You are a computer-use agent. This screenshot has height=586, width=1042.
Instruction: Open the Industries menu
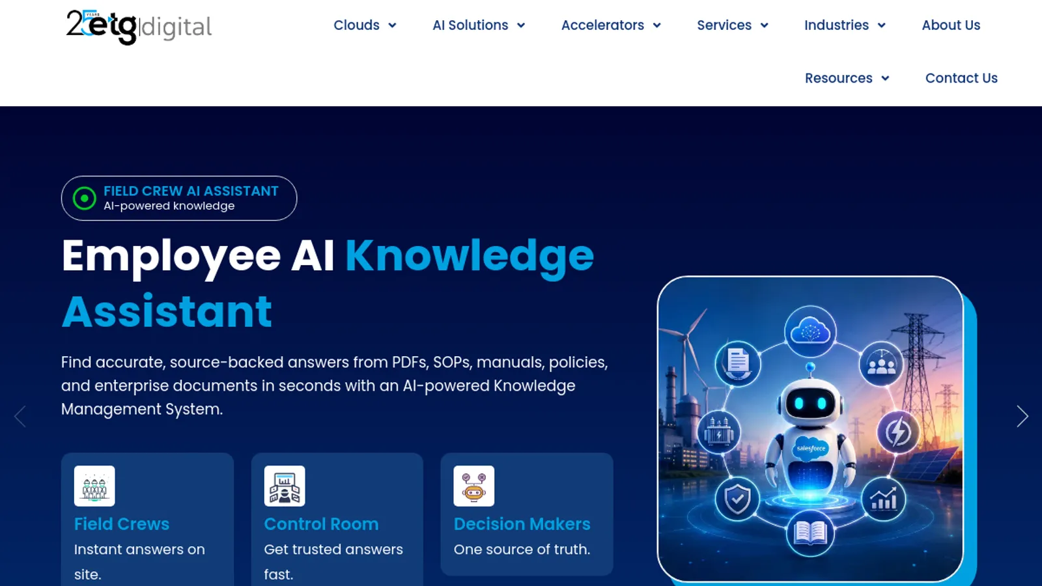[836, 25]
